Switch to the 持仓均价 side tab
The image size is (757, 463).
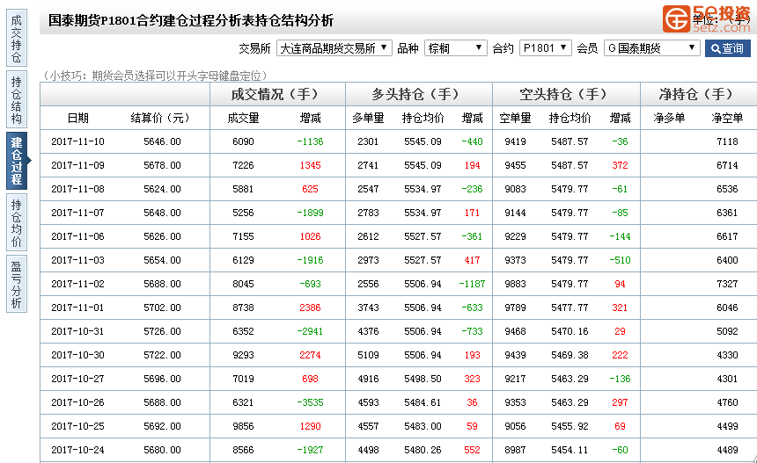tap(17, 222)
